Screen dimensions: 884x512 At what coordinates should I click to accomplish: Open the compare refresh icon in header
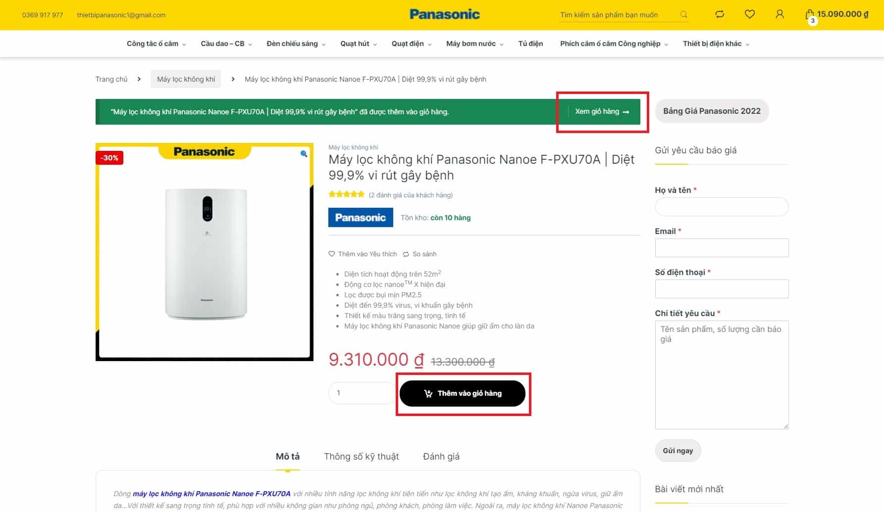tap(720, 14)
